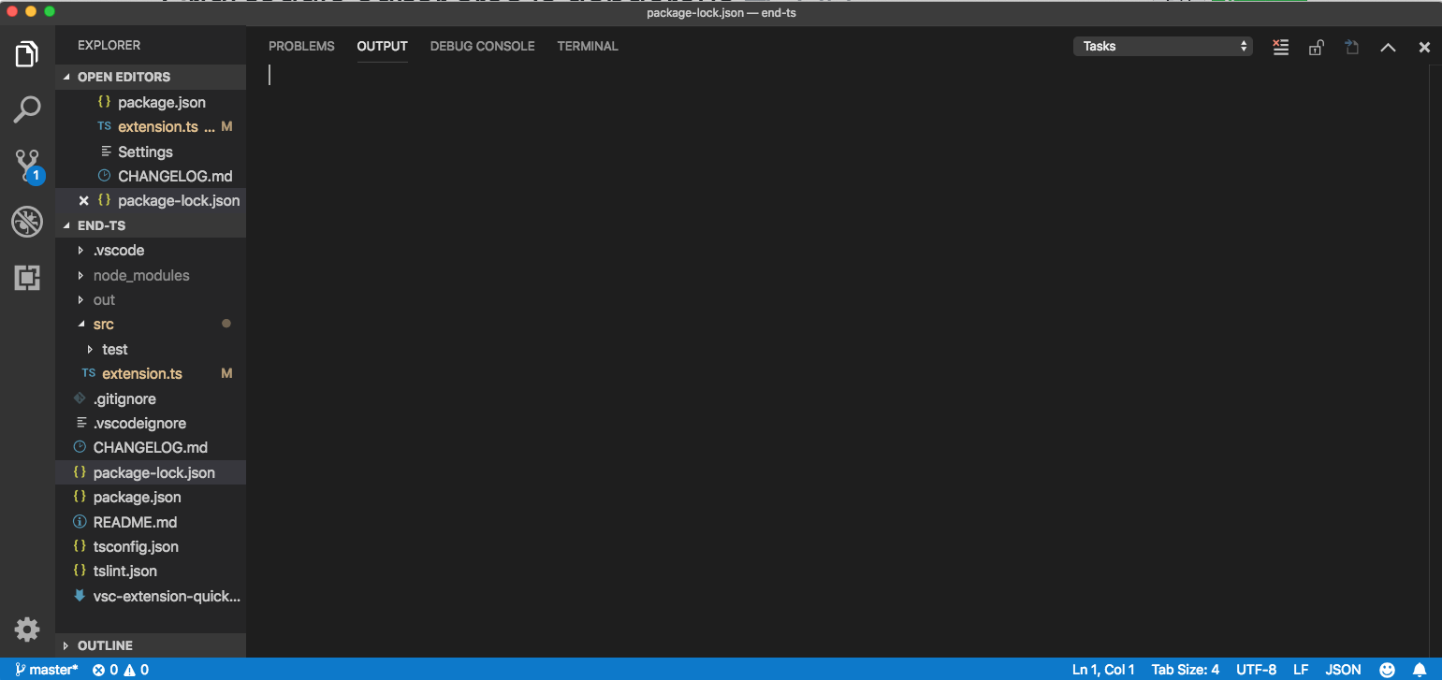
Task: Click the master branch indicator
Action: pyautogui.click(x=46, y=670)
